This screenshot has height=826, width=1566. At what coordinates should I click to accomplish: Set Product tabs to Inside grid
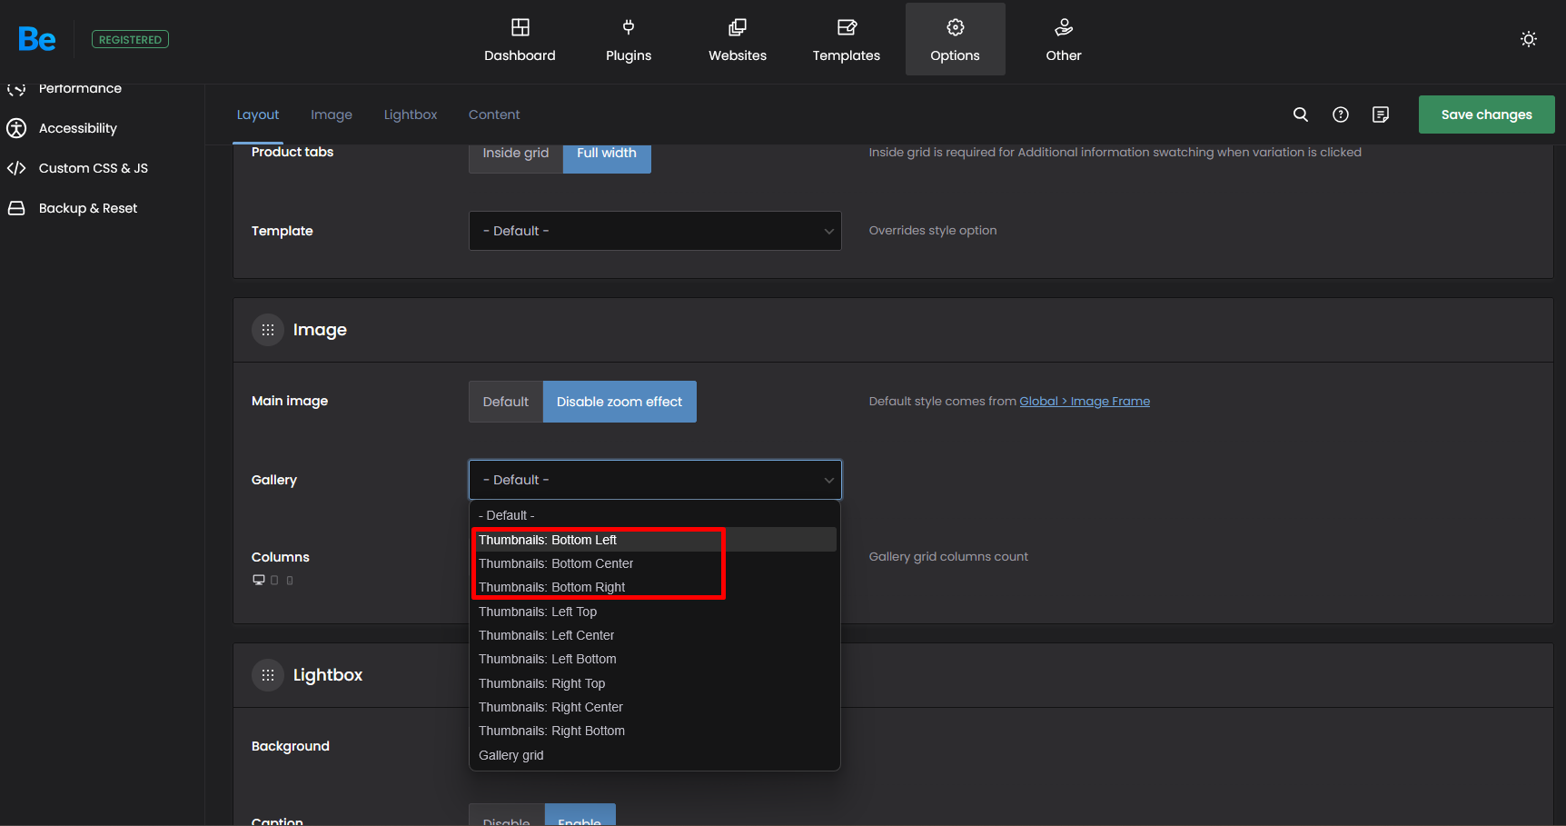(515, 154)
